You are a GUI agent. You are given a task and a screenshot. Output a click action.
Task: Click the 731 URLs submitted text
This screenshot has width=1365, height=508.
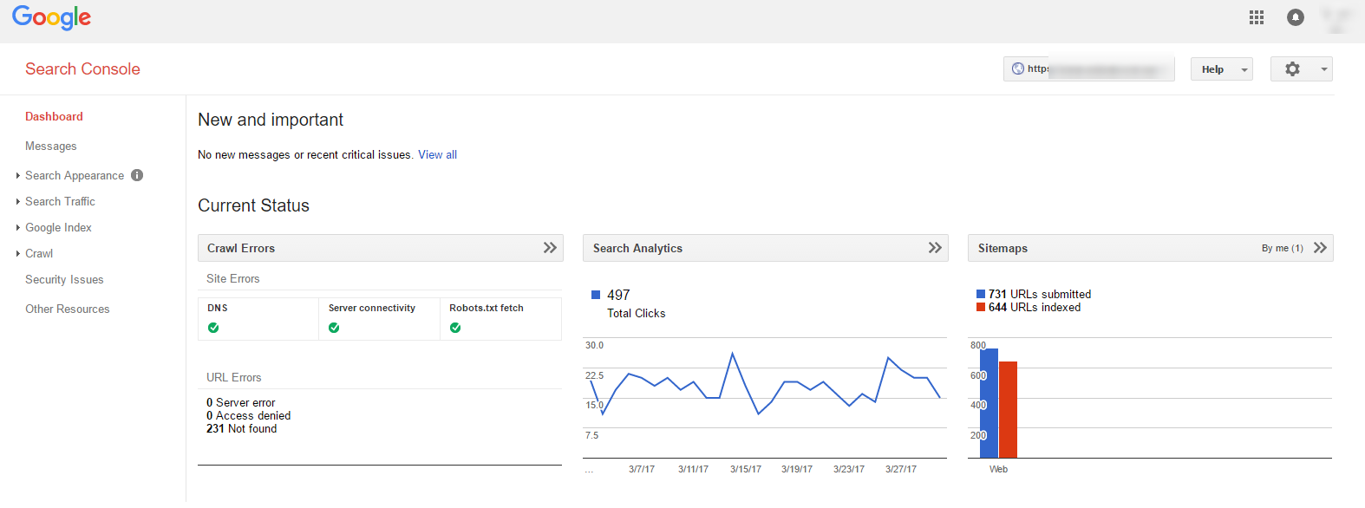coord(1040,294)
